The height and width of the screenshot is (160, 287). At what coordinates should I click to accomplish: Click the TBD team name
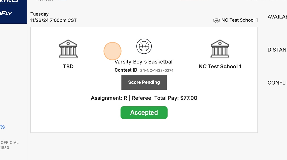[x=68, y=66]
